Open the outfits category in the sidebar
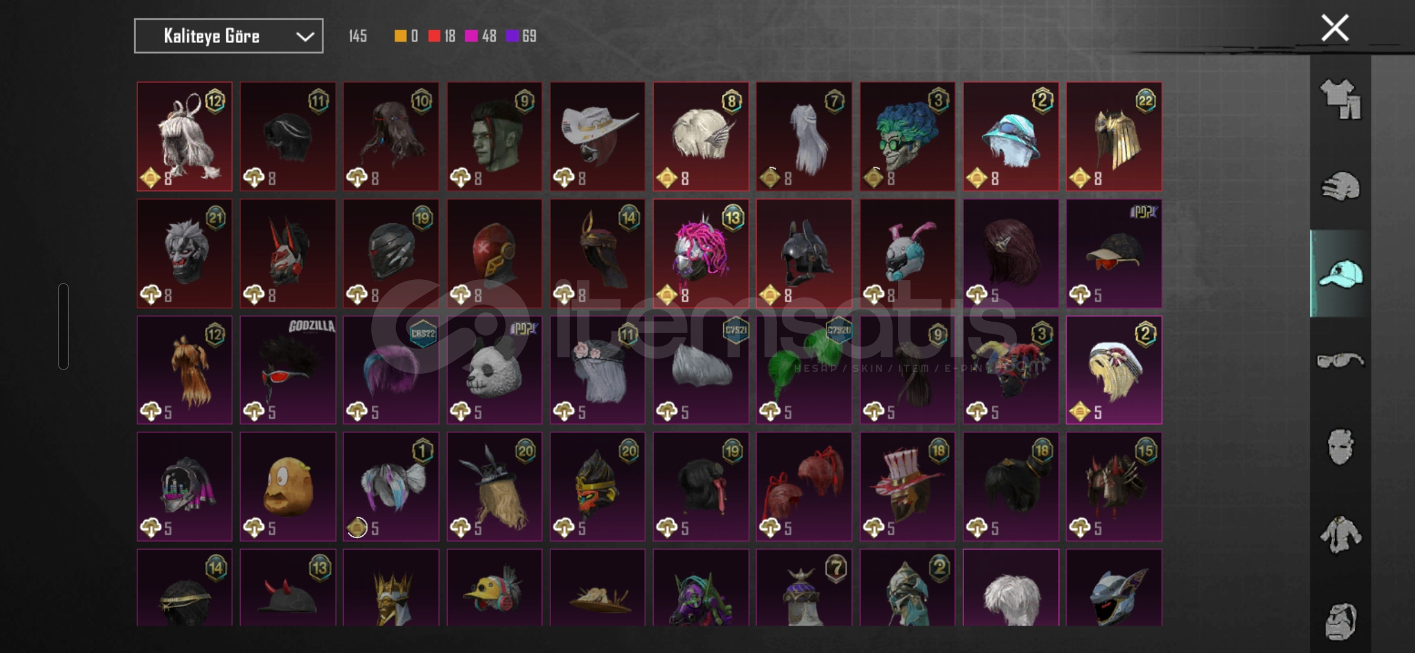This screenshot has height=653, width=1415. pos(1341,99)
